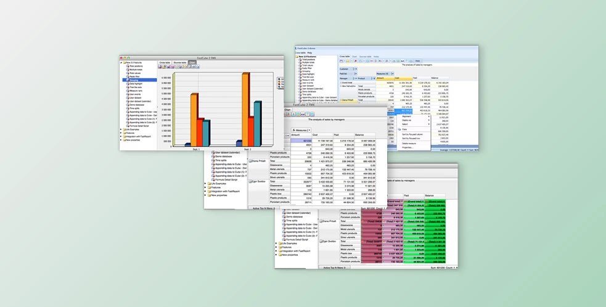Open Customer field dropdown in FastCube 2 demo
606x307 pixels.
coord(356,69)
